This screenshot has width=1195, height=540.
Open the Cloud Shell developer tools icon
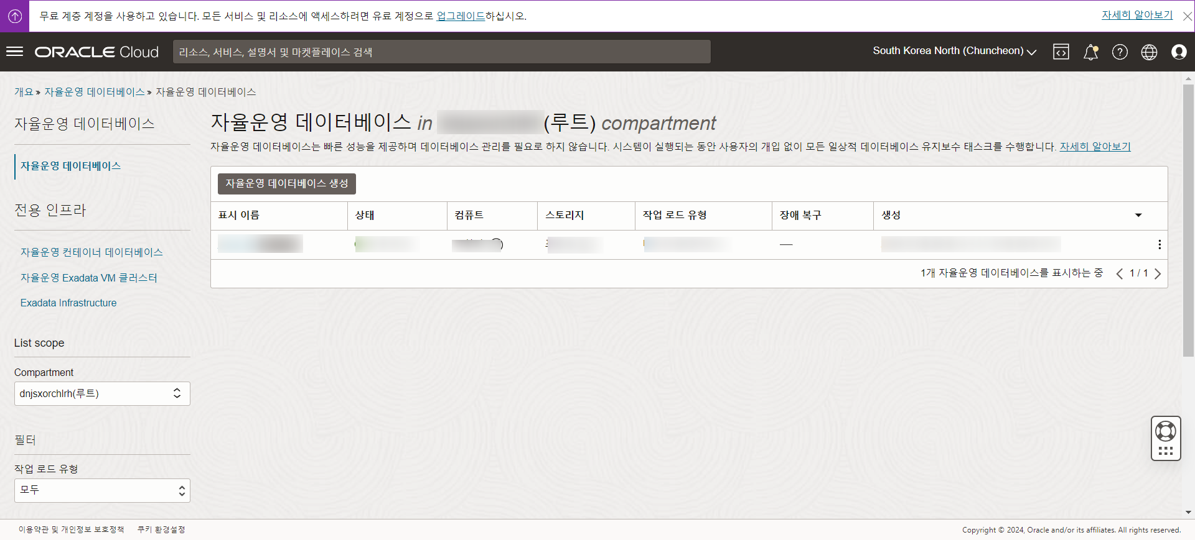click(x=1061, y=52)
